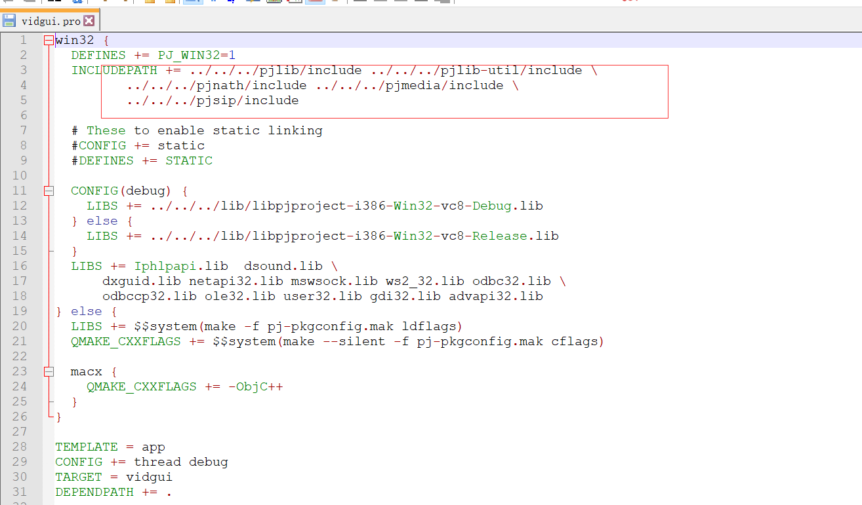Viewport: 862px width, 505px height.
Task: Click line number 28 in the margin
Action: pos(20,446)
